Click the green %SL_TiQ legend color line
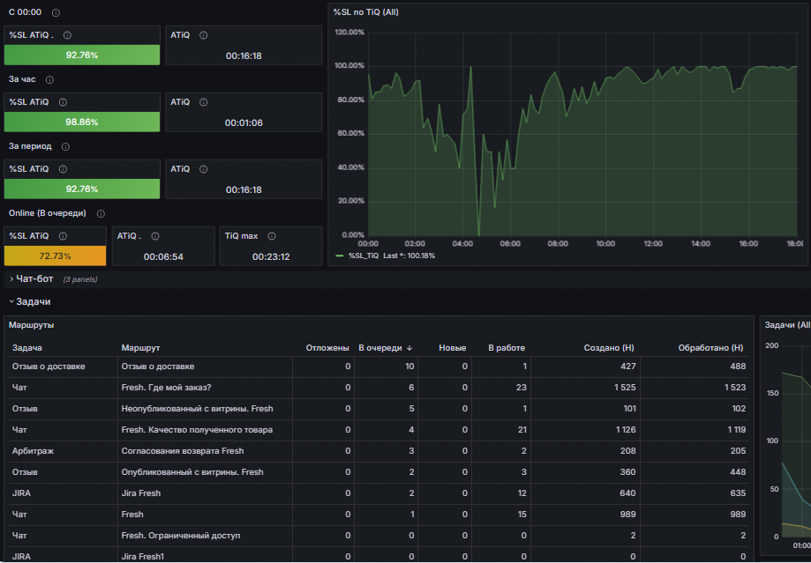 click(x=340, y=256)
